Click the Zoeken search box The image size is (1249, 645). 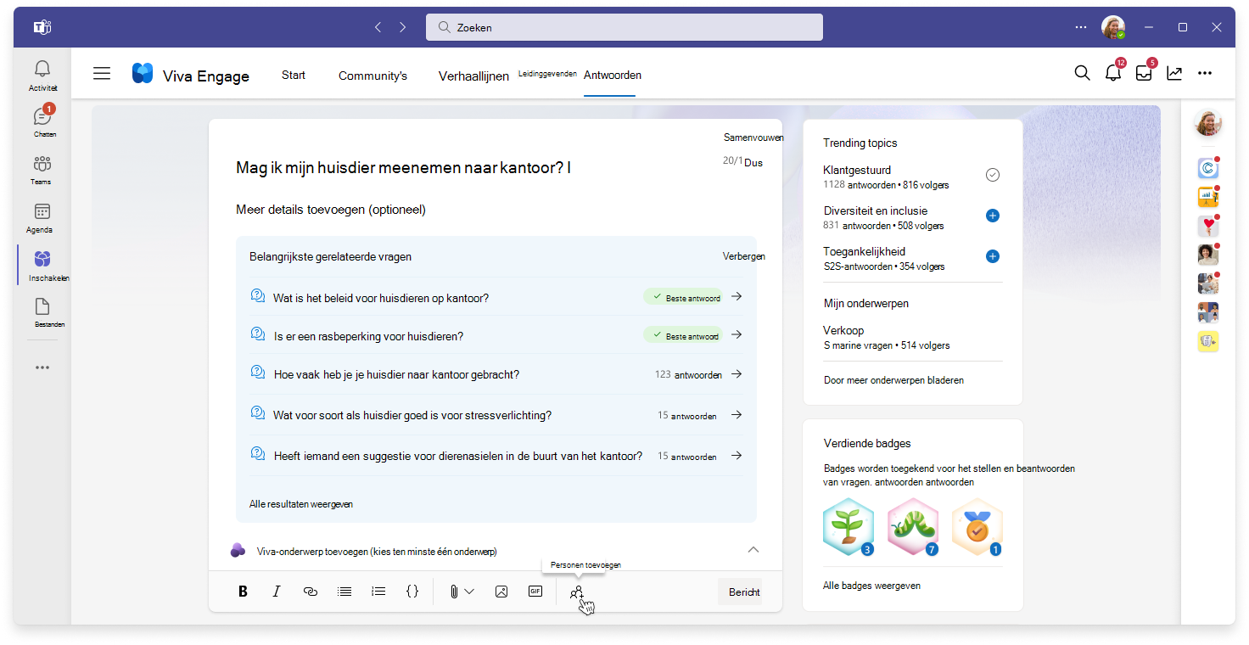pos(624,27)
